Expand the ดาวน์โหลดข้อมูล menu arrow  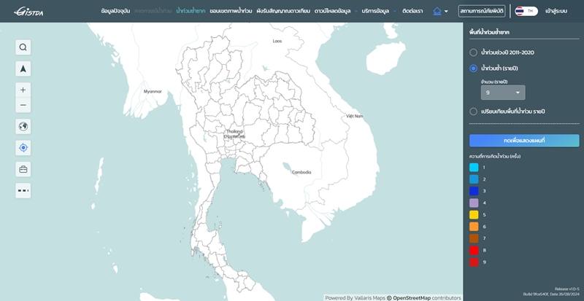356,12
